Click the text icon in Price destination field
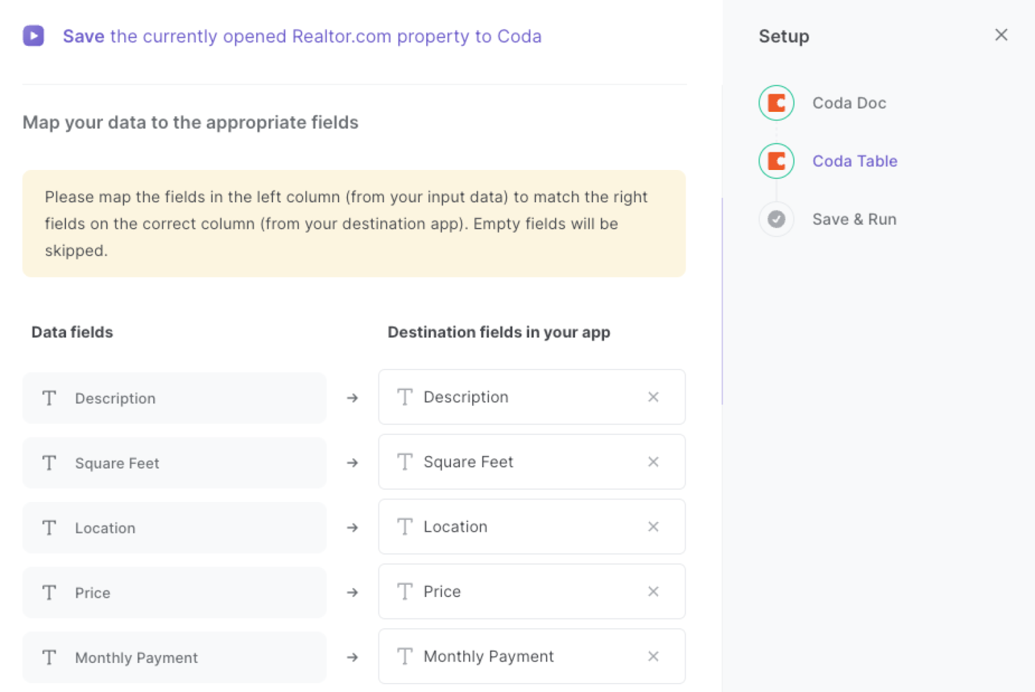1035x692 pixels. point(405,591)
